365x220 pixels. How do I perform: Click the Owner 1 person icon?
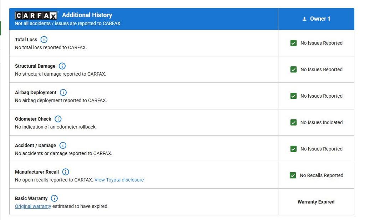point(304,19)
